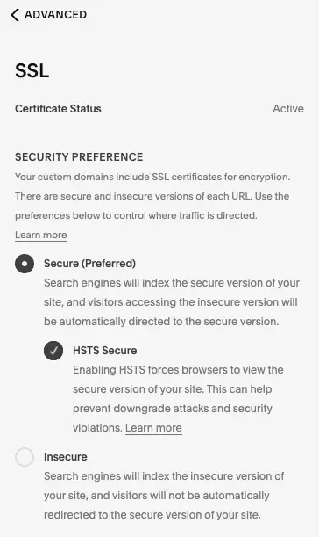The width and height of the screenshot is (319, 537).
Task: Click the Secure (Preferred) label text
Action: [89, 264]
